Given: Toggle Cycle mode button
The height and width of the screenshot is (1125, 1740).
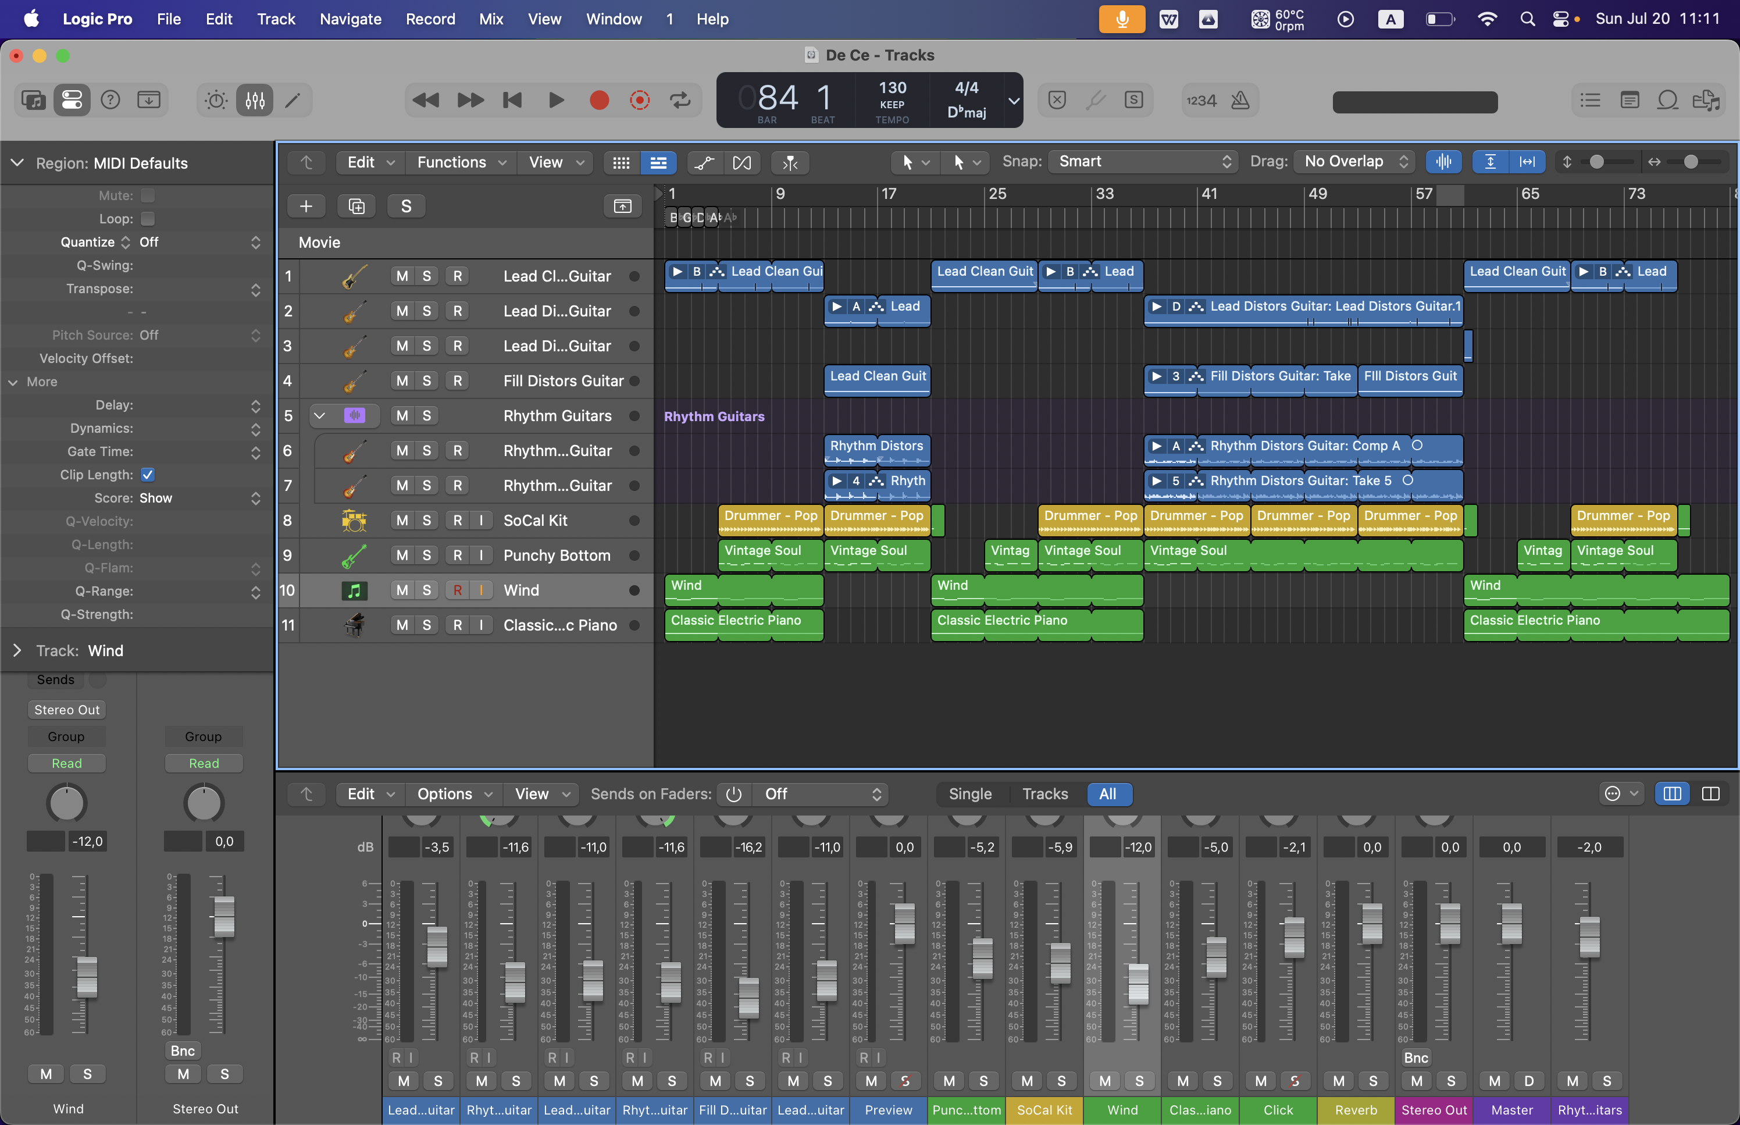Looking at the screenshot, I should pos(680,100).
